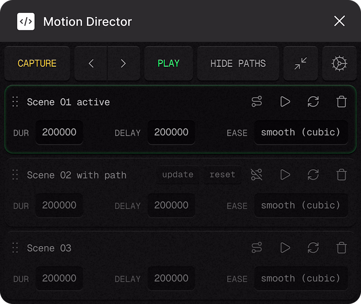Click refresh icon for Scene 01
The width and height of the screenshot is (361, 304).
313,102
